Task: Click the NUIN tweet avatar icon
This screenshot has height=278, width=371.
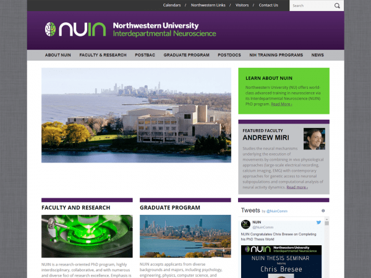Action: click(245, 224)
